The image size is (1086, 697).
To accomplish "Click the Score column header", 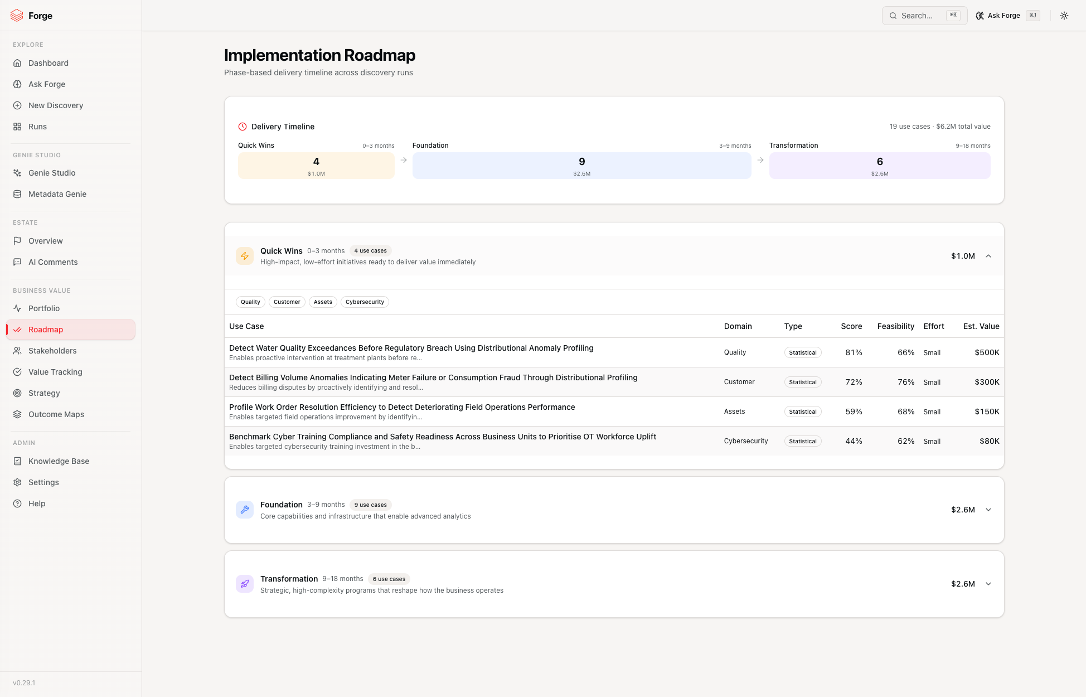I will pos(851,326).
